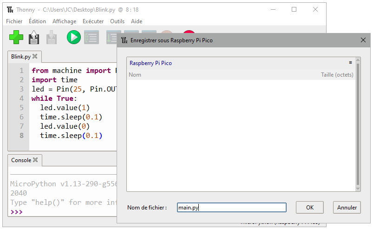Click the Nom de fichier input field
Image resolution: width=373 pixels, height=229 pixels.
(x=232, y=208)
